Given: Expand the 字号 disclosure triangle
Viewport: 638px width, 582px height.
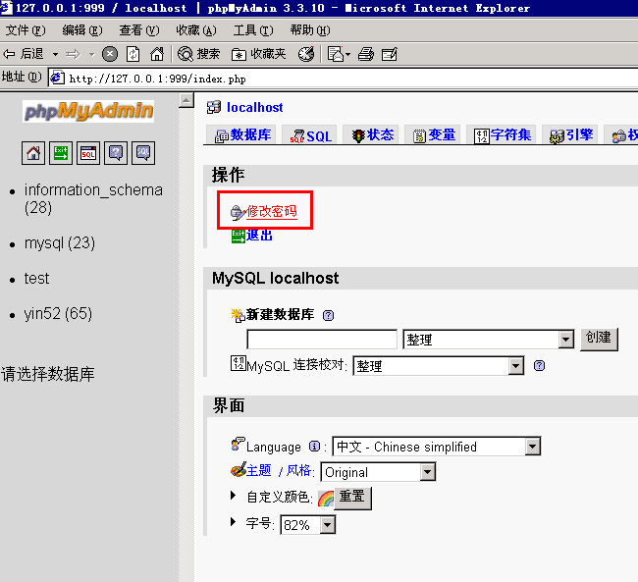Looking at the screenshot, I should click(234, 521).
